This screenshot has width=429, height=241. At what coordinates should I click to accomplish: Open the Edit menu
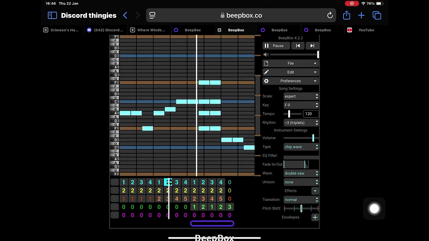tap(291, 72)
